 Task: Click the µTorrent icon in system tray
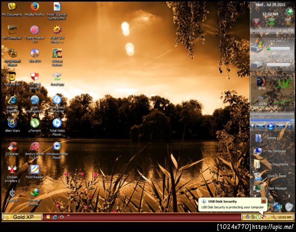click(x=258, y=217)
